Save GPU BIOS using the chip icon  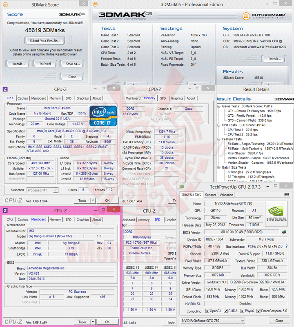pos(284,232)
